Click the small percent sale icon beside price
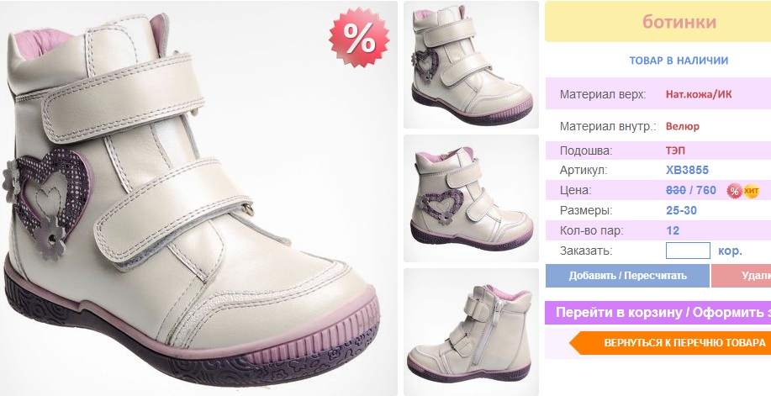This screenshot has height=396, width=771. (734, 190)
